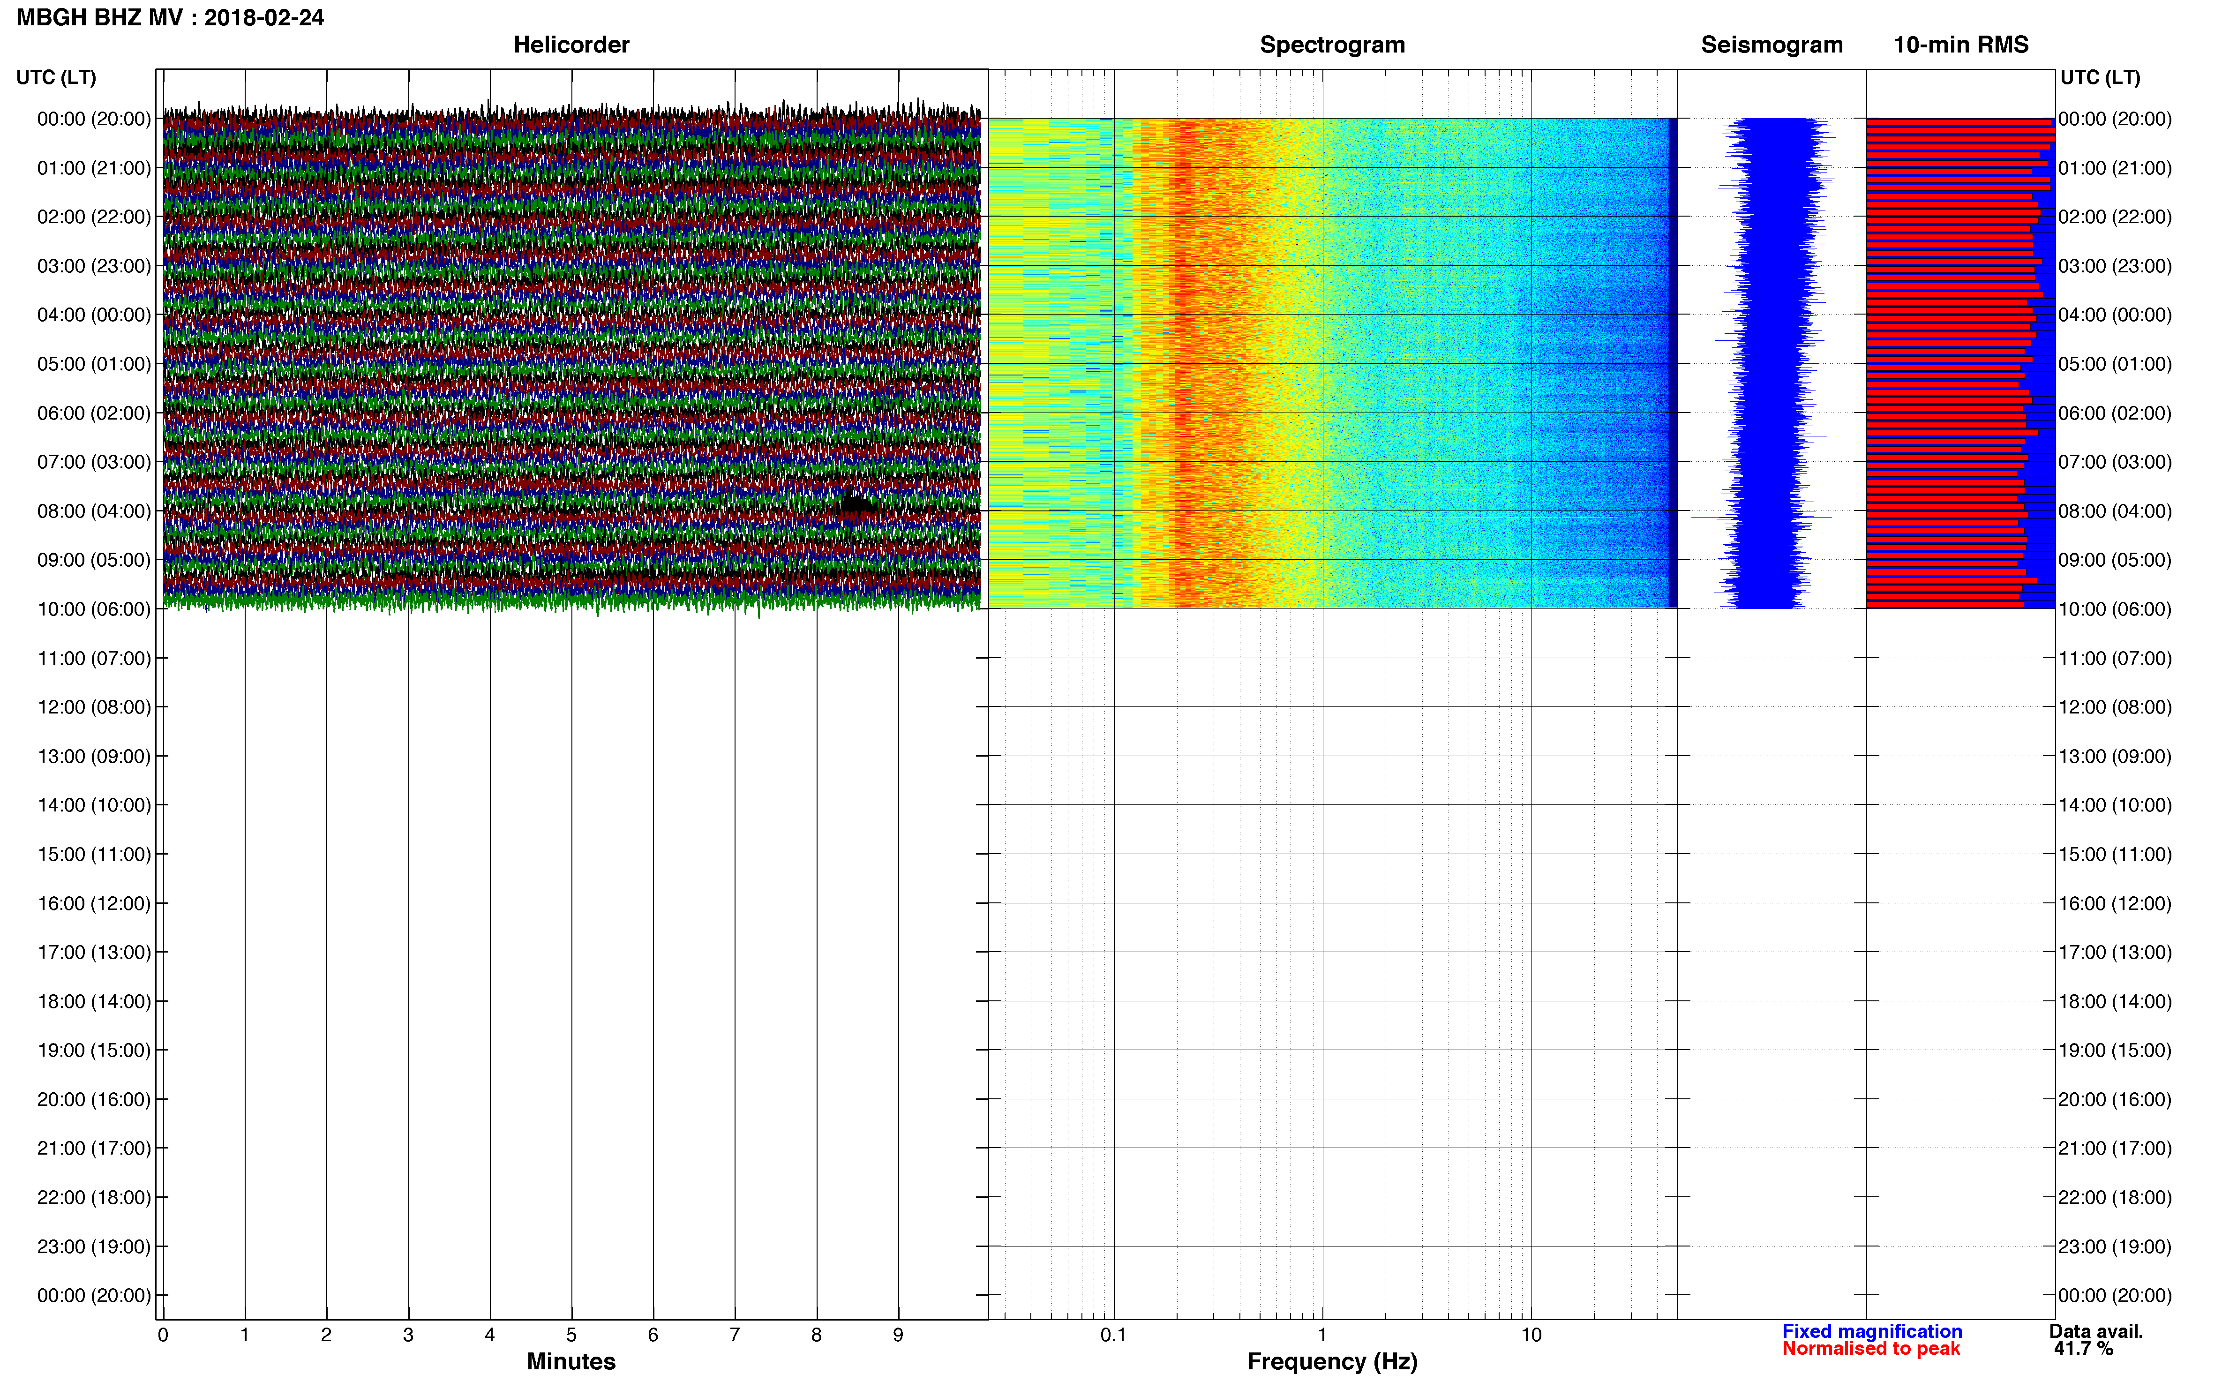The image size is (2222, 1389).
Task: Click the right '02:00 (22:00)' time label
Action: coord(2115,217)
